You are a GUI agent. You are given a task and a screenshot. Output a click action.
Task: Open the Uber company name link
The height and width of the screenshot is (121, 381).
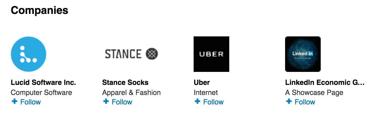point(202,82)
